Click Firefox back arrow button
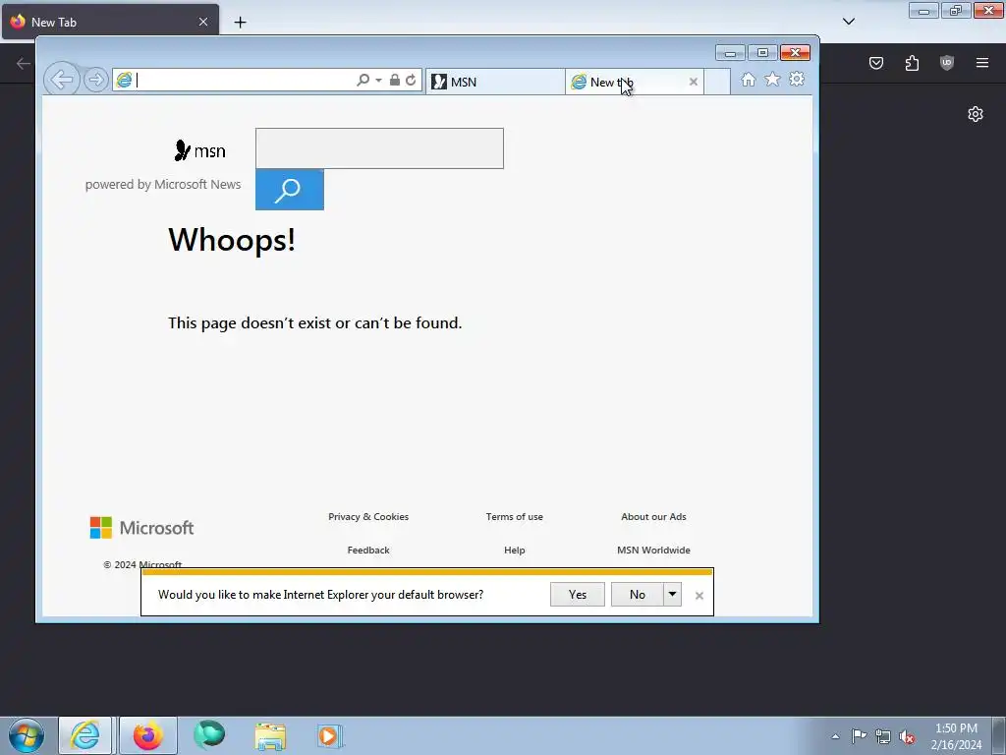This screenshot has width=1006, height=755. [x=24, y=63]
